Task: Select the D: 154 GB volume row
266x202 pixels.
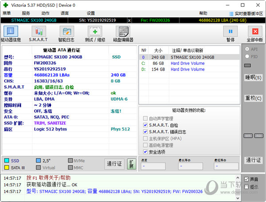Action: coord(189,69)
